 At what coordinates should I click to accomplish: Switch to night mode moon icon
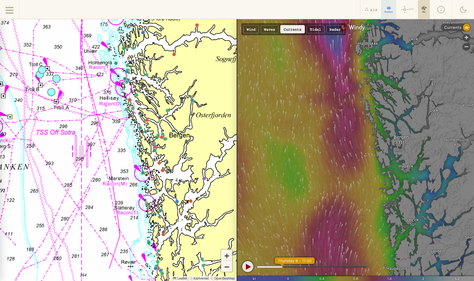[x=463, y=10]
